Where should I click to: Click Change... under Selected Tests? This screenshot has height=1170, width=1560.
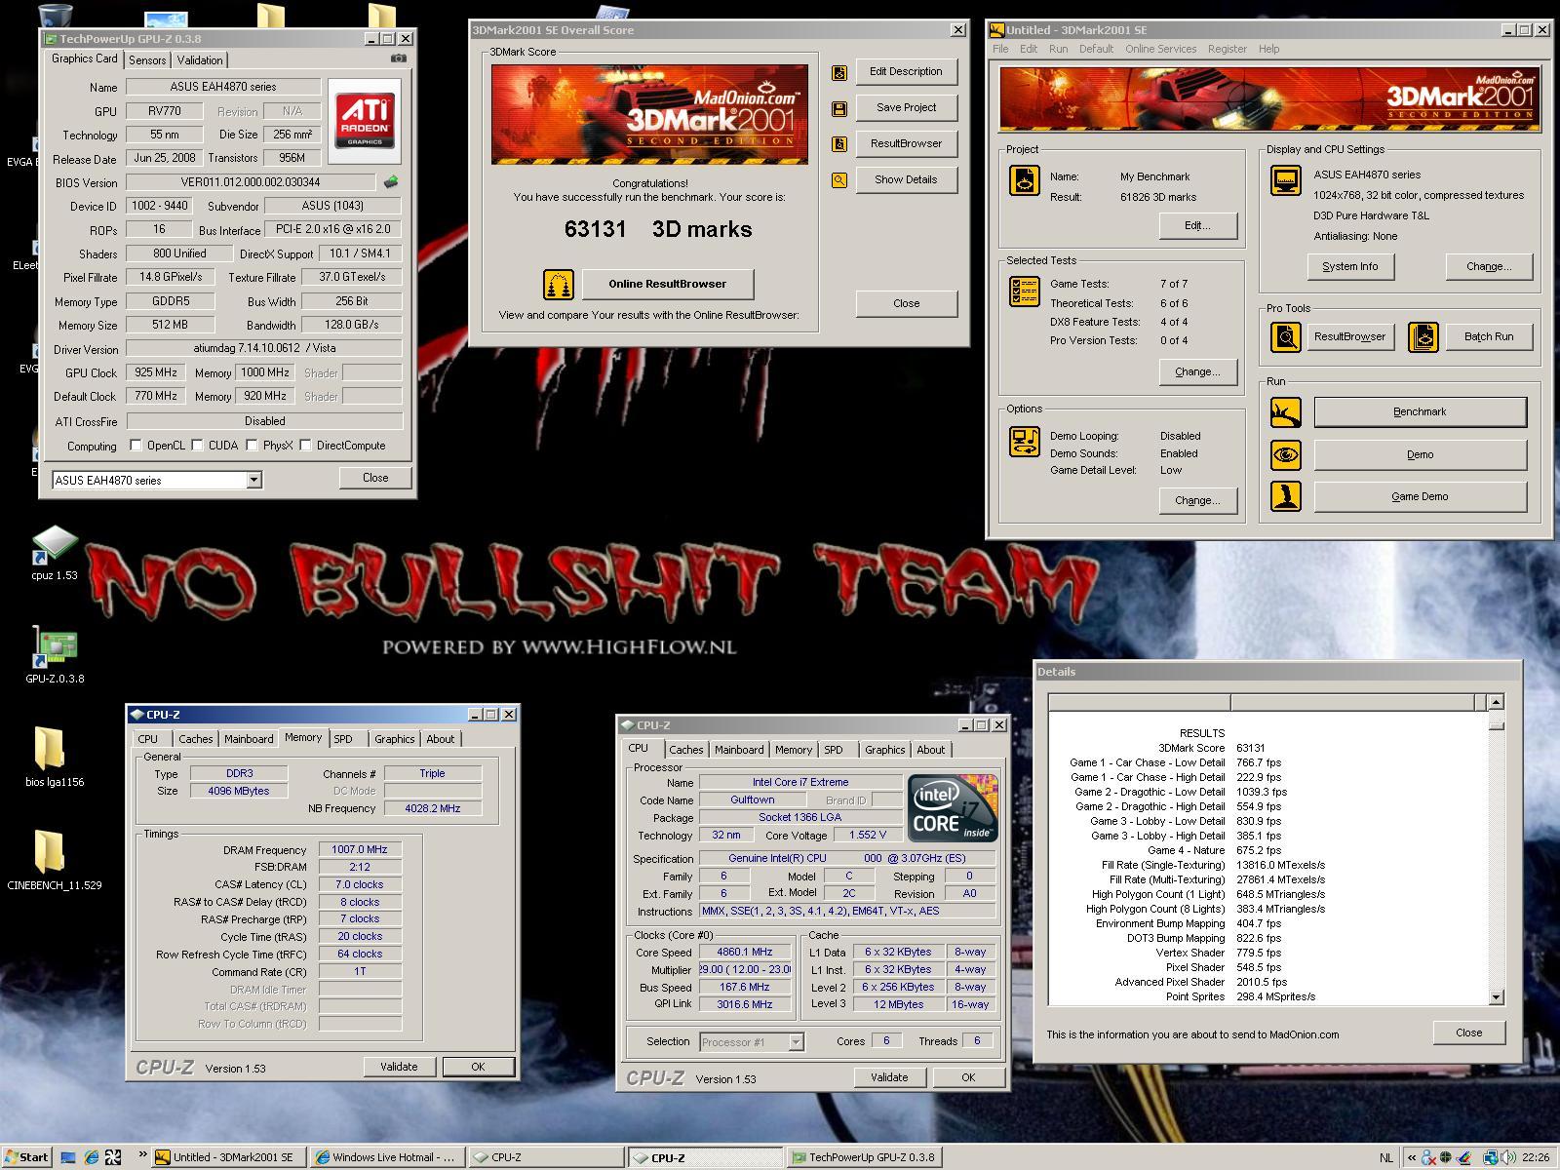pos(1197,371)
